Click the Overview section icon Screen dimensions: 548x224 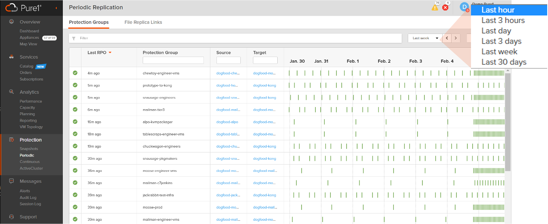[11, 22]
